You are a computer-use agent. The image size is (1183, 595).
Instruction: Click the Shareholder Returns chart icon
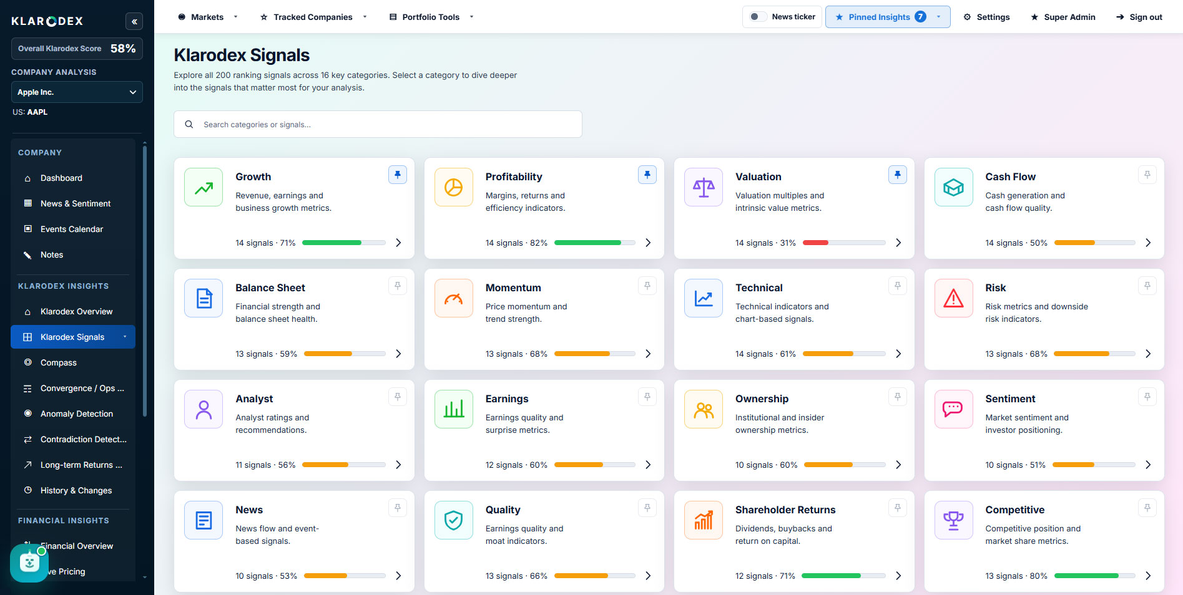coord(704,520)
